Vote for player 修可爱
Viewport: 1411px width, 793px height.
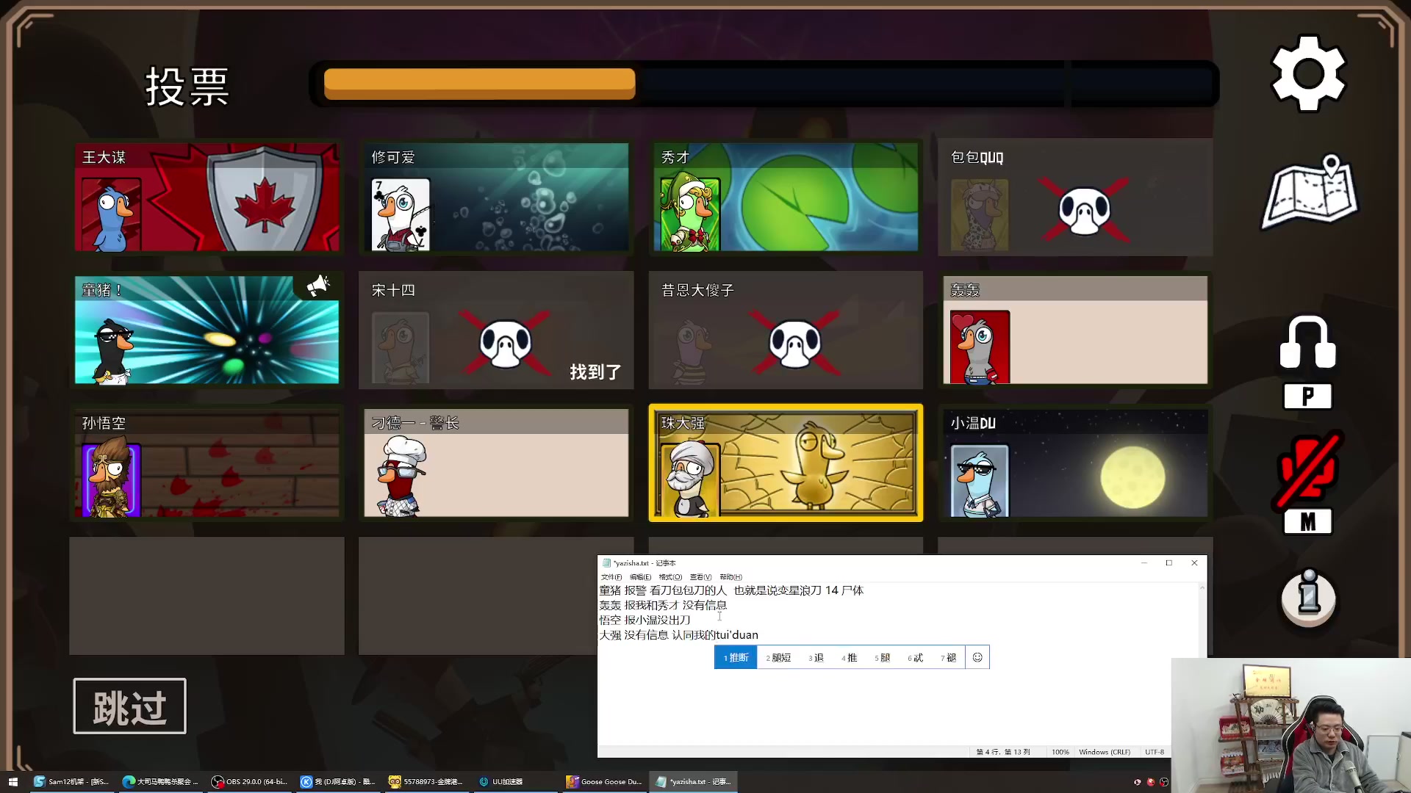coord(496,197)
